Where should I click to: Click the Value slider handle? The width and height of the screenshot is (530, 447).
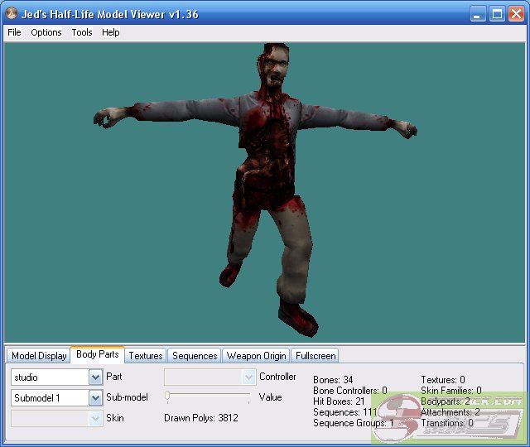[x=167, y=397]
